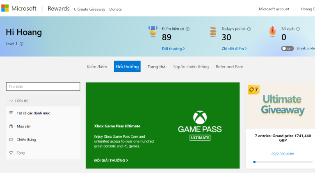Viewport: 315px width, 173px height.
Task: Click the flame streak icon
Action: tap(272, 32)
